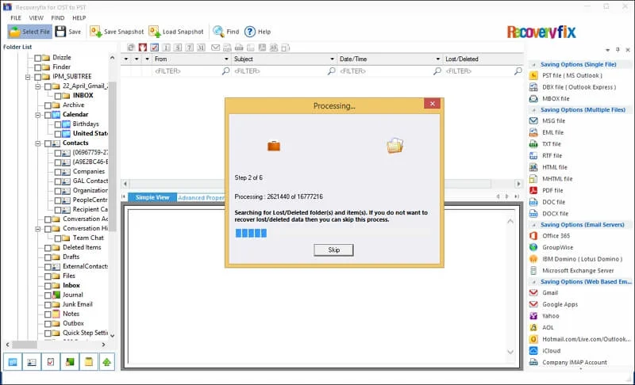
Task: Click the Save floppy disk icon
Action: pos(61,32)
